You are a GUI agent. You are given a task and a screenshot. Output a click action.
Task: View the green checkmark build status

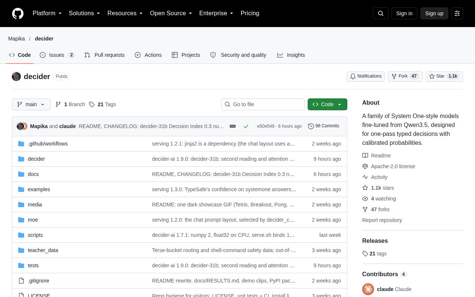pos(246,126)
